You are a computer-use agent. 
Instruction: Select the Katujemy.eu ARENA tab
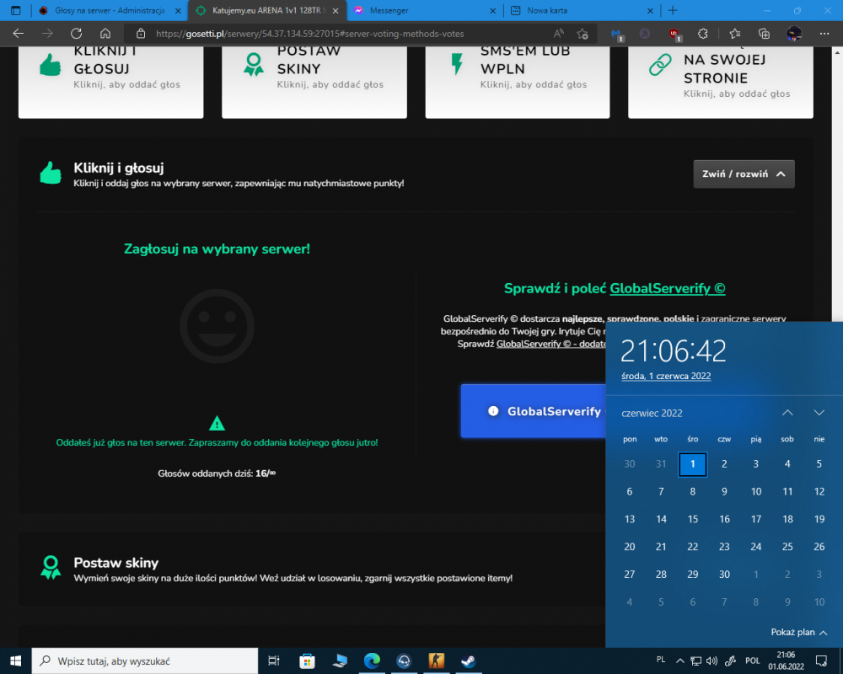267,10
